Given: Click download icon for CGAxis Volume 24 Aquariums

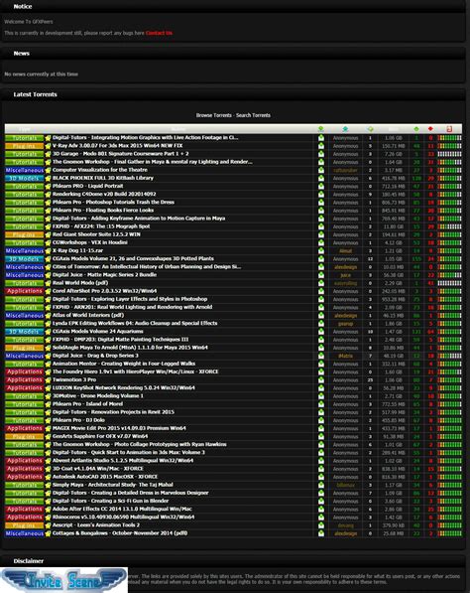Looking at the screenshot, I should (x=321, y=332).
